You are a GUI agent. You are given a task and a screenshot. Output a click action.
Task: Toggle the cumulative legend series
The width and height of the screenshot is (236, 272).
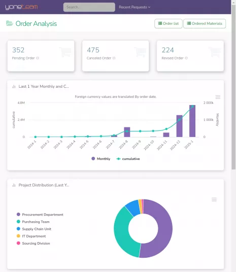tap(128, 159)
